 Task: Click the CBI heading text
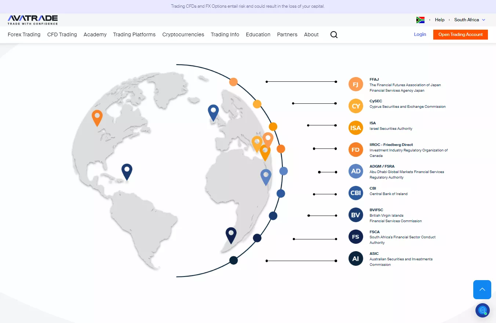(x=373, y=188)
